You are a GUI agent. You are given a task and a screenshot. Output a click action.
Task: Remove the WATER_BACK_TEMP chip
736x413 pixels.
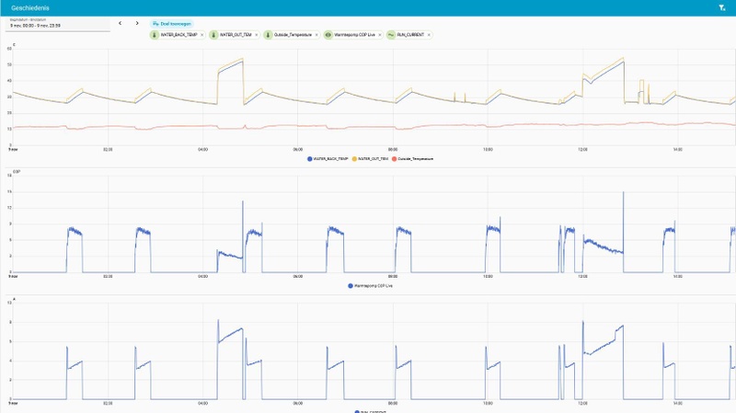coord(202,35)
